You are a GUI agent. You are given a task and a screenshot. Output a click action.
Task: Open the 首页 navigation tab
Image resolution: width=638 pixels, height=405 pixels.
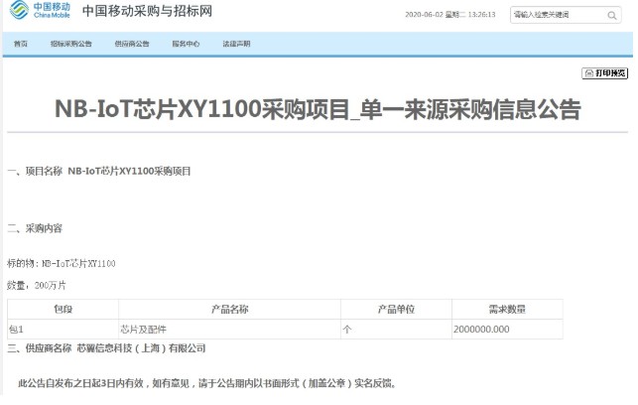(21, 45)
